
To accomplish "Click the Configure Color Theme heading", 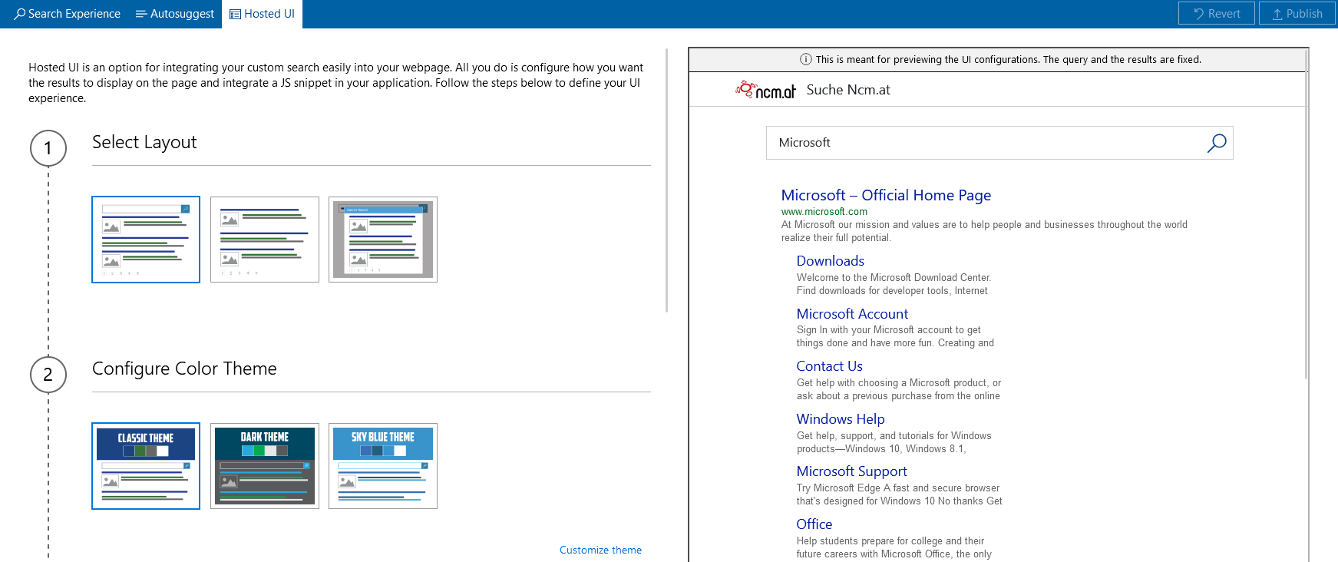I will 184,369.
